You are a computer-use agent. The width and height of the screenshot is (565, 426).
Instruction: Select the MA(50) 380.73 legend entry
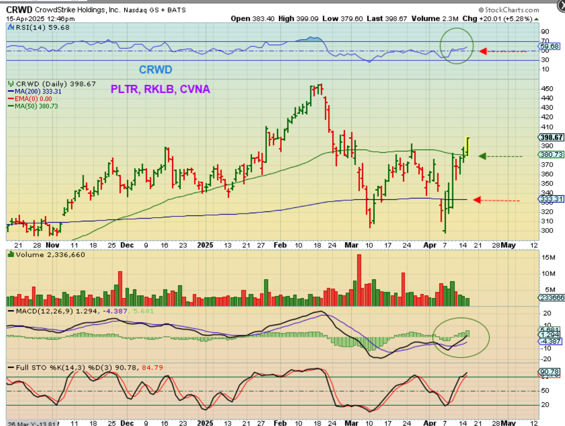[x=33, y=106]
